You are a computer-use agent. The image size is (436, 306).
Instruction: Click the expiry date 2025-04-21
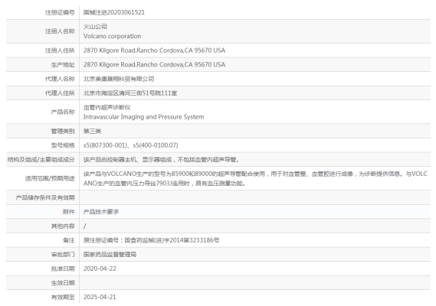point(100,297)
